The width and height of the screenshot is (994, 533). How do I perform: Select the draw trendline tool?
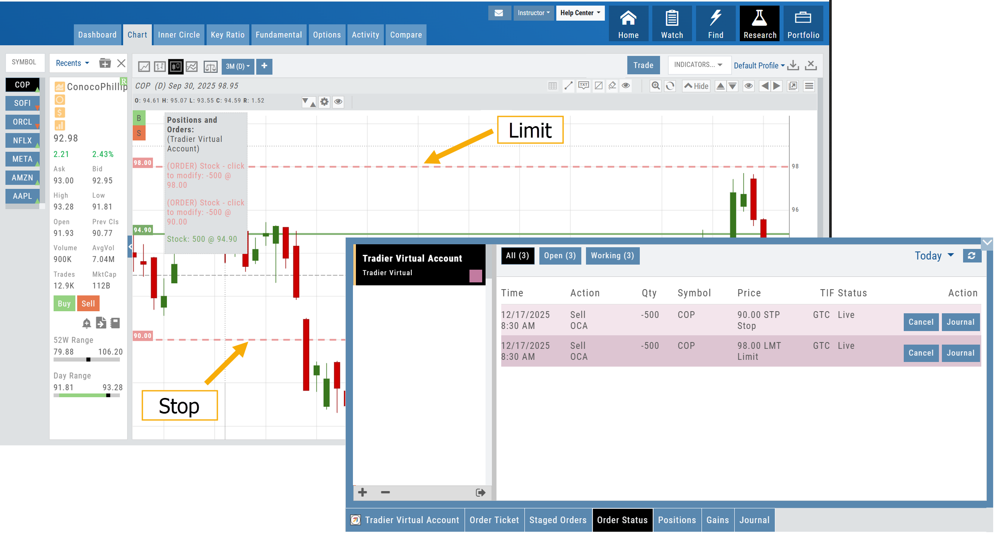click(569, 86)
